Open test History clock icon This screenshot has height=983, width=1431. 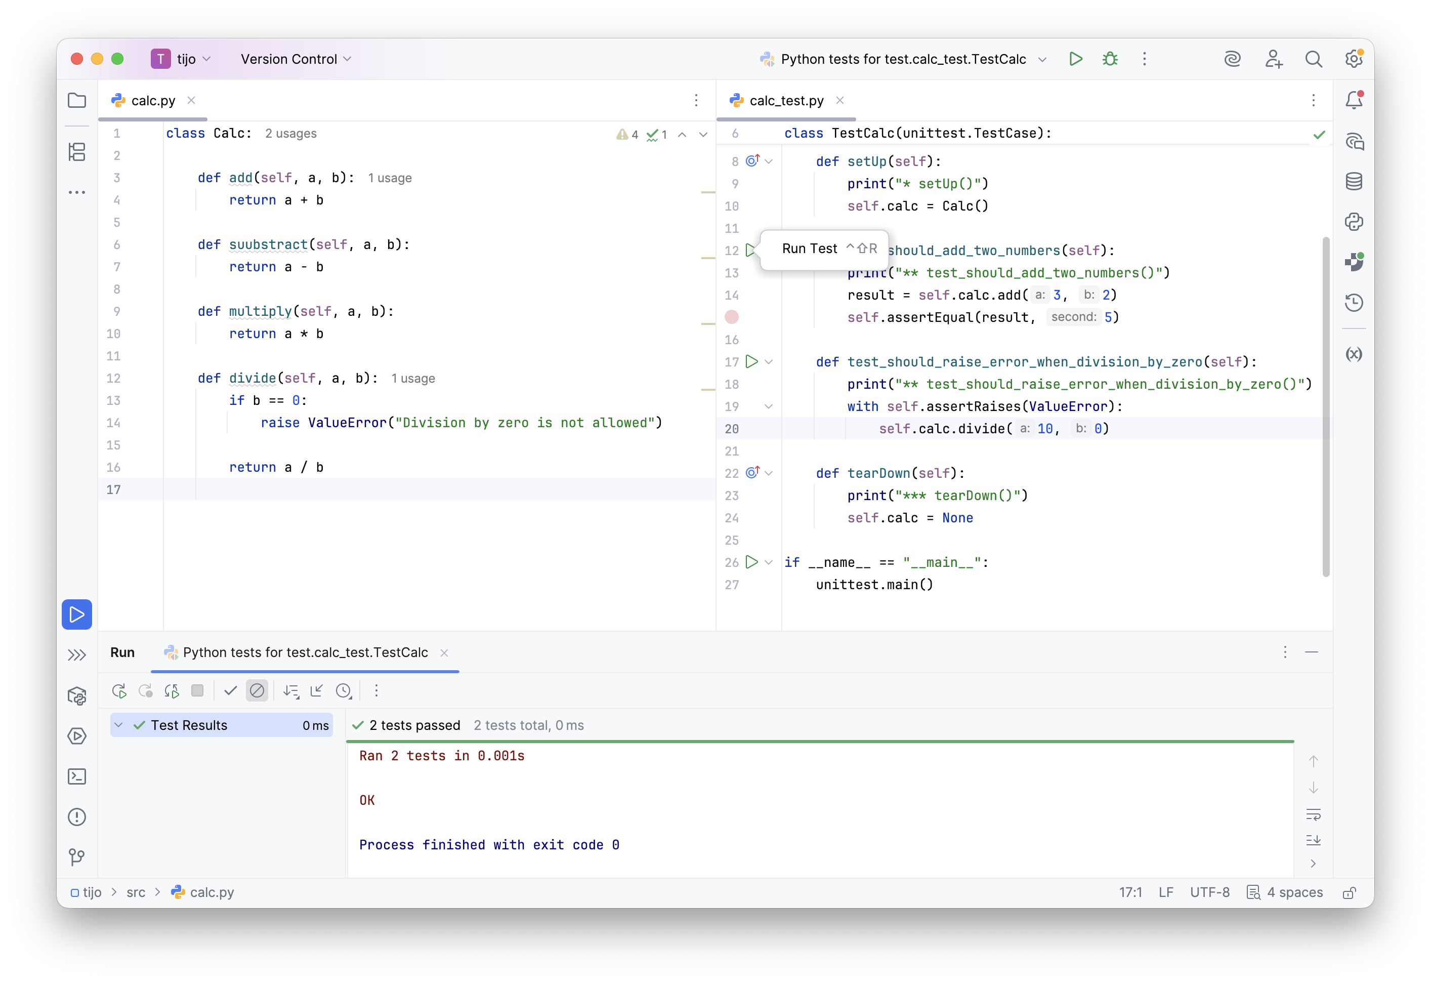[344, 691]
